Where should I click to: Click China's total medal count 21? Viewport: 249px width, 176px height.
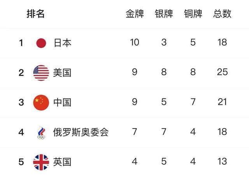tap(222, 102)
